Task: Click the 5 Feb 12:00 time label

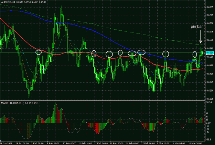Action: pos(53,144)
